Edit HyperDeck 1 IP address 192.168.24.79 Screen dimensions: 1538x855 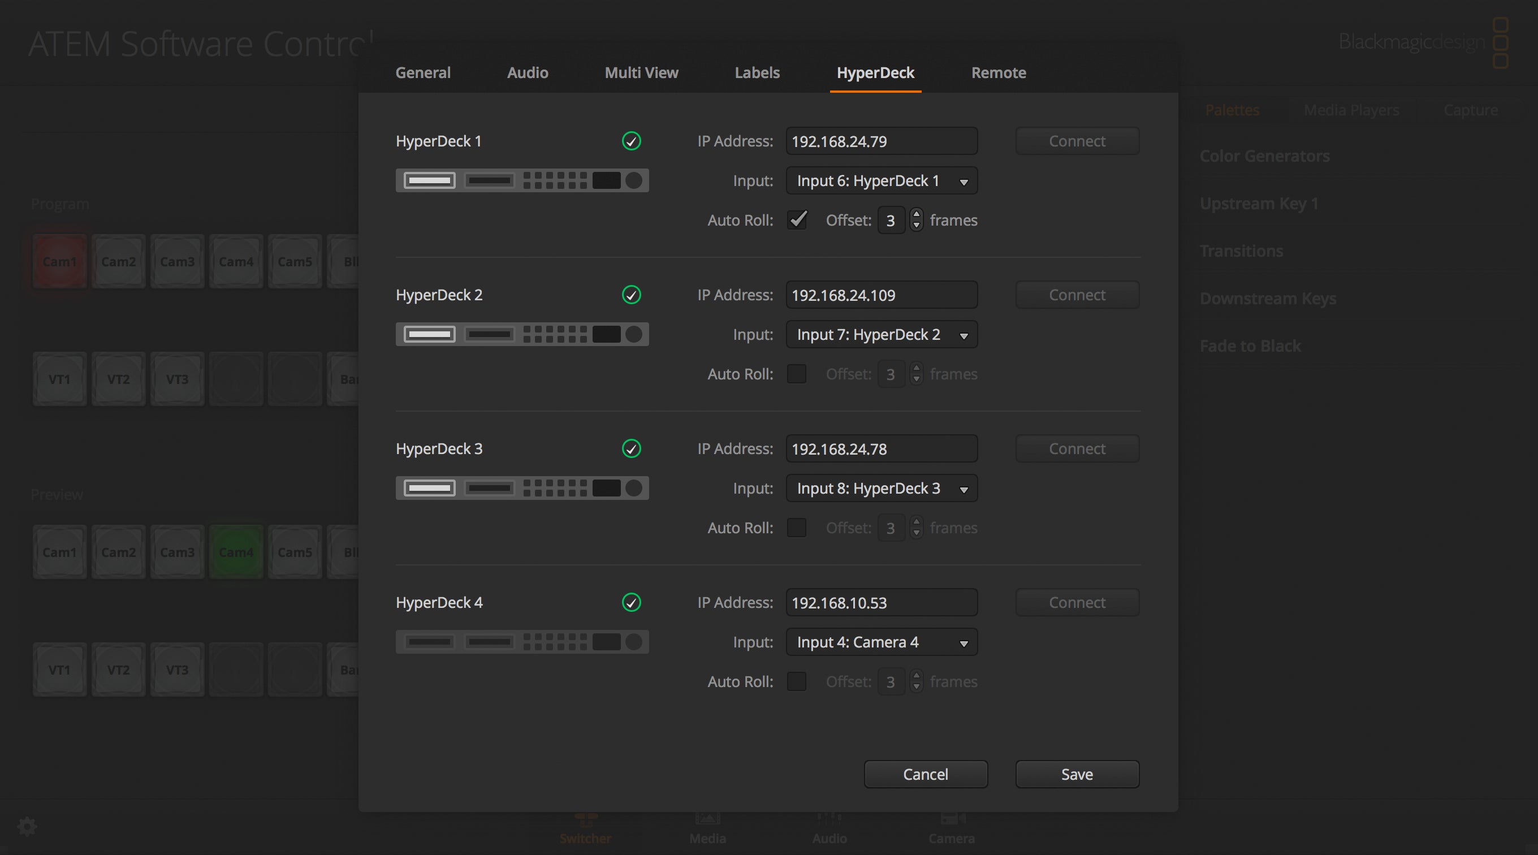(882, 141)
